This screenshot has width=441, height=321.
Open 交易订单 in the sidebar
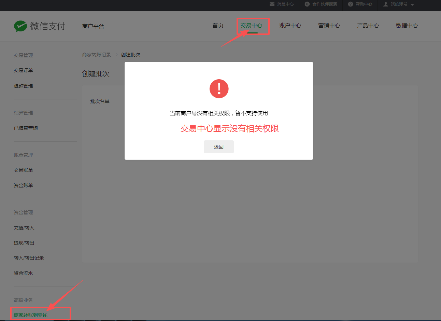pyautogui.click(x=23, y=70)
